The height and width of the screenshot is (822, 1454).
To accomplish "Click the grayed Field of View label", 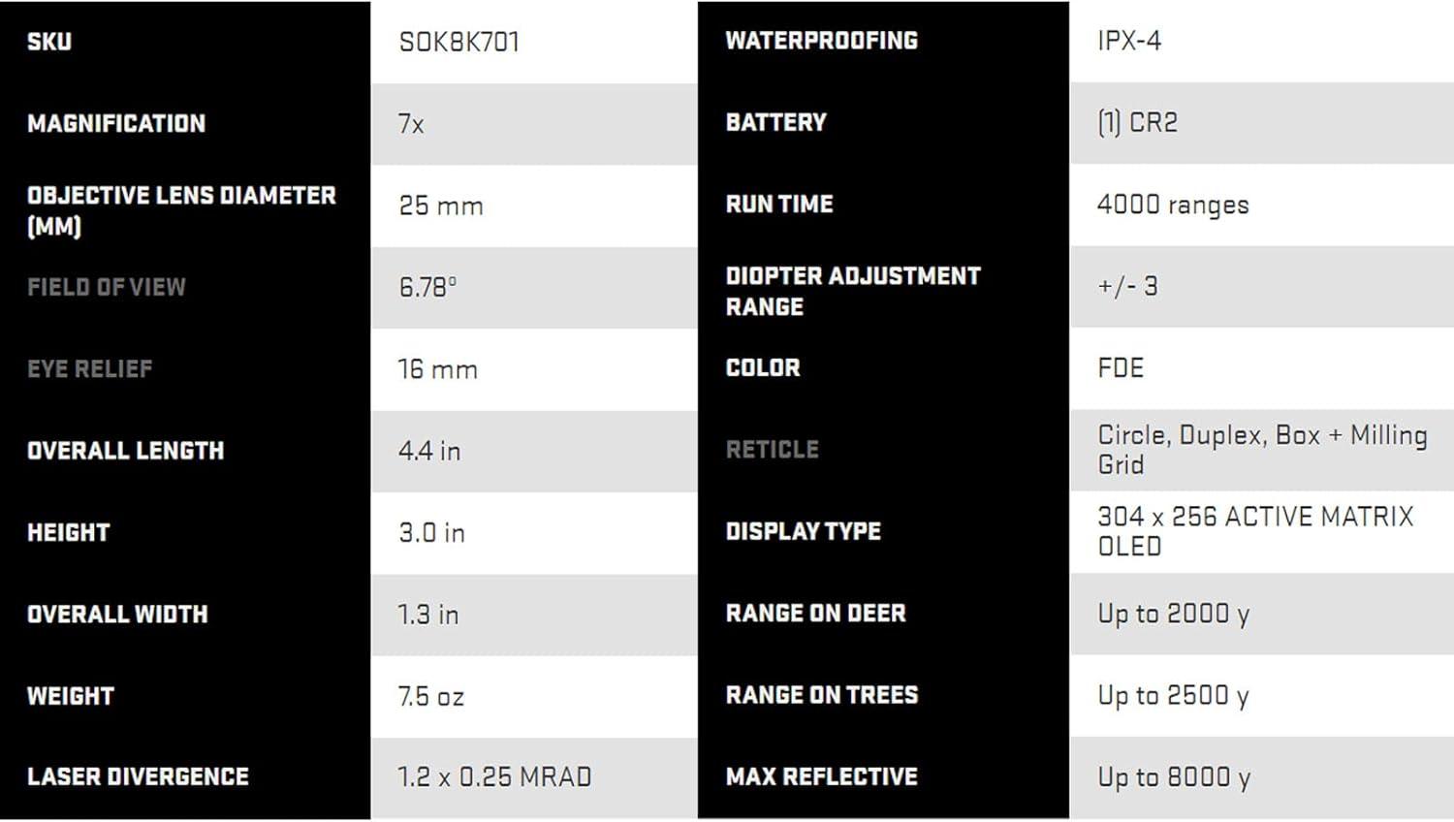I will (107, 287).
